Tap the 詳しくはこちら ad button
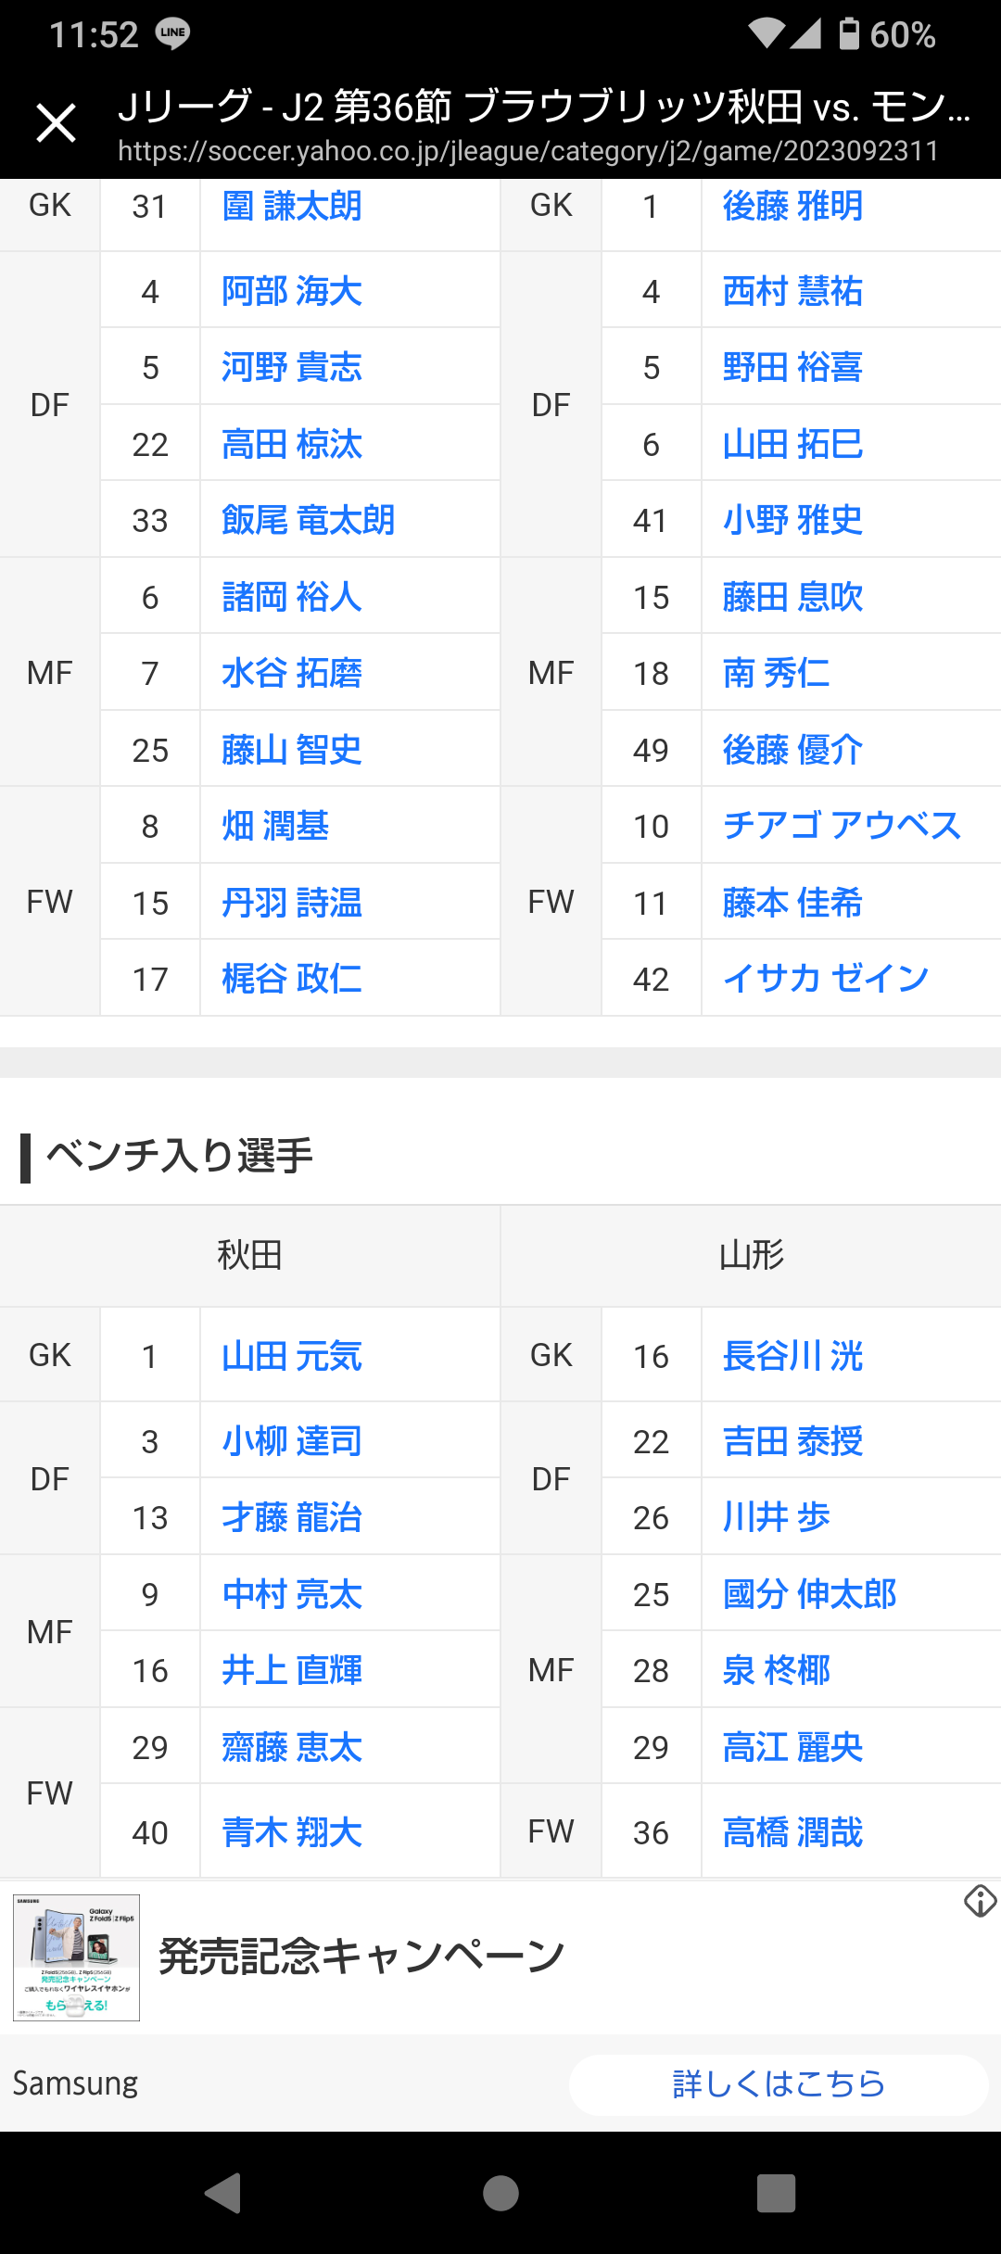 [779, 2084]
